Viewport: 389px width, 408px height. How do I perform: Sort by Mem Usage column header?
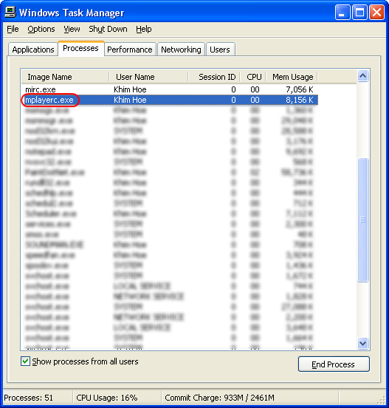pos(292,77)
